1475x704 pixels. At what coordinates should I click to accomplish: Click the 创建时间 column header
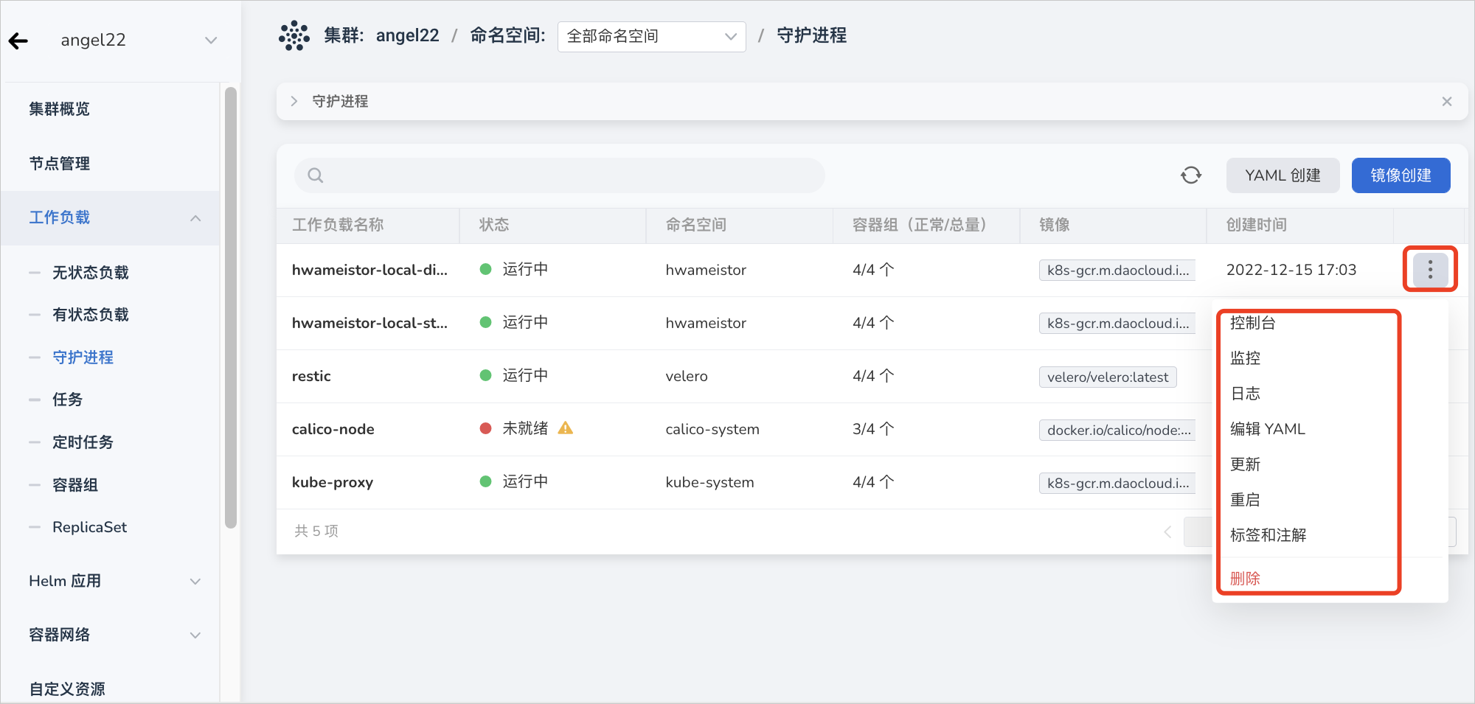click(x=1257, y=225)
